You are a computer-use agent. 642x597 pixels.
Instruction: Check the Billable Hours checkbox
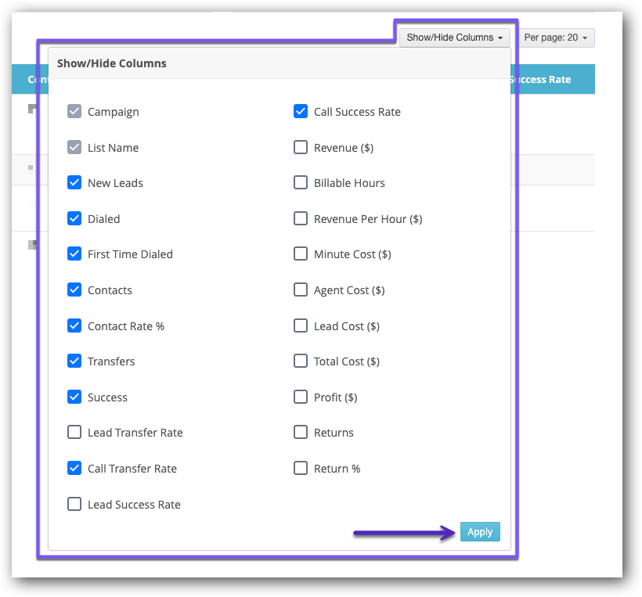pyautogui.click(x=301, y=182)
